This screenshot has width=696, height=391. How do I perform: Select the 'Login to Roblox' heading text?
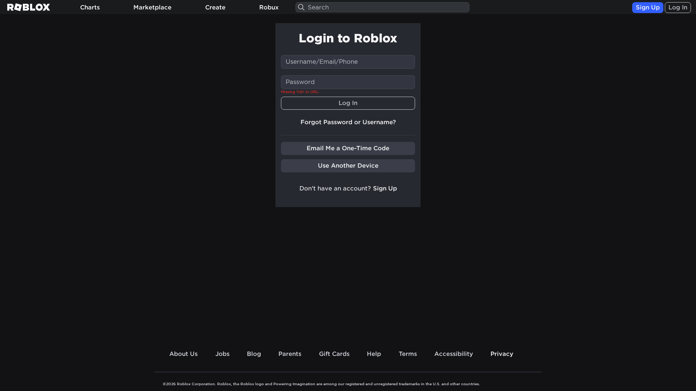coord(348,38)
